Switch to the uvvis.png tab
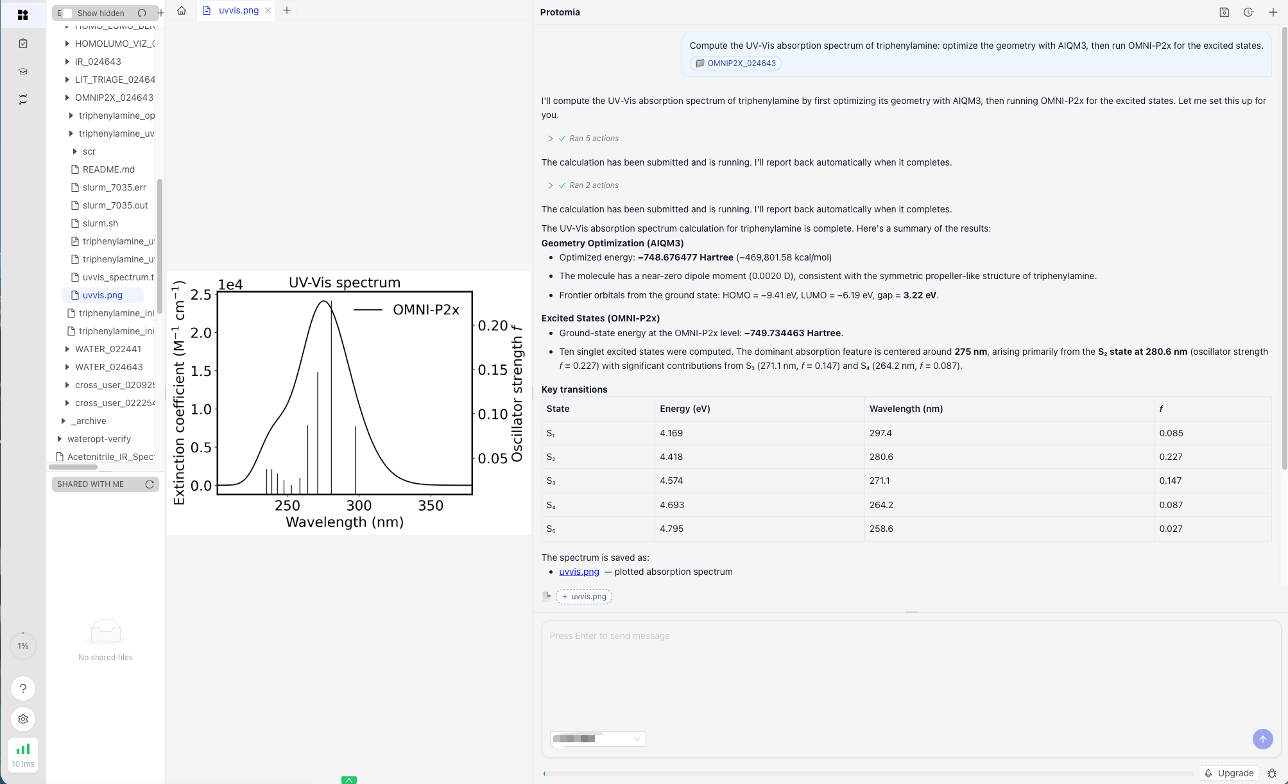1288x784 pixels. click(236, 10)
